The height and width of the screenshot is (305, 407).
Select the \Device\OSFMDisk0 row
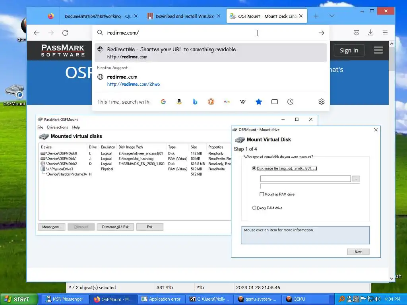click(135, 154)
